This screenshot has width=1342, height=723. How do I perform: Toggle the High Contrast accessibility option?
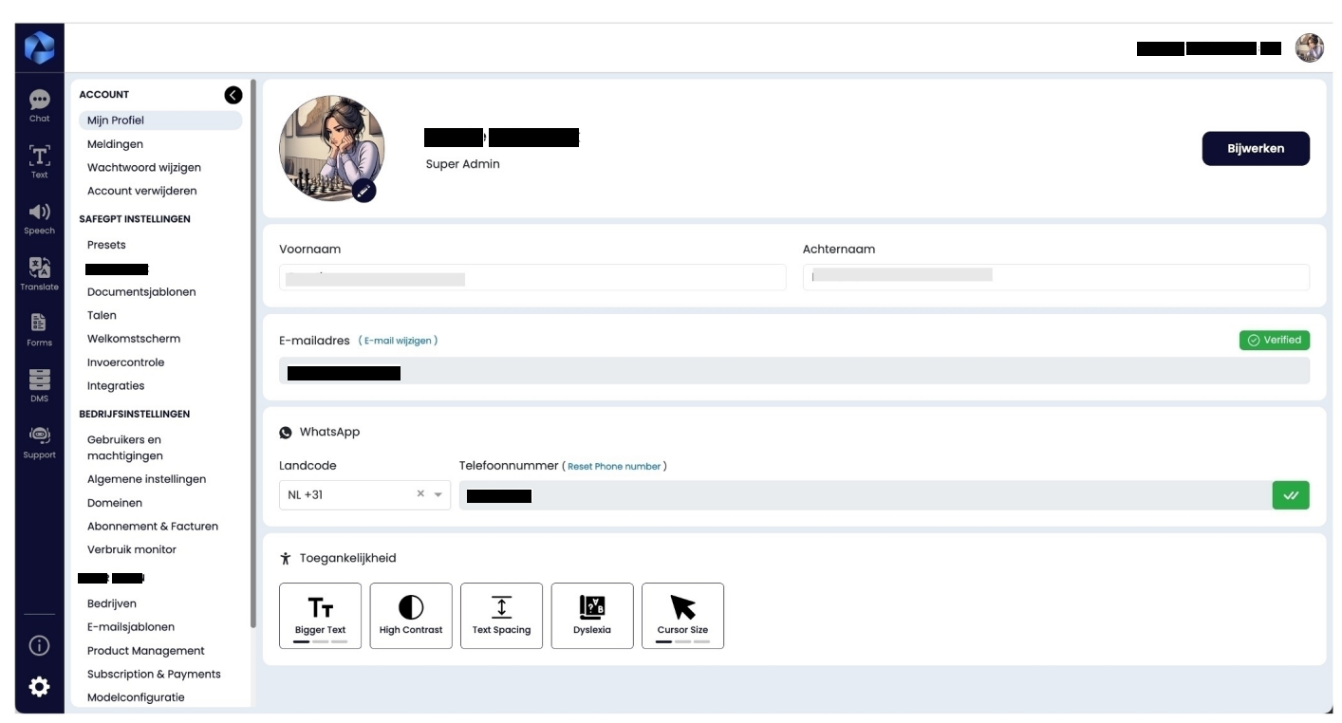pos(411,615)
